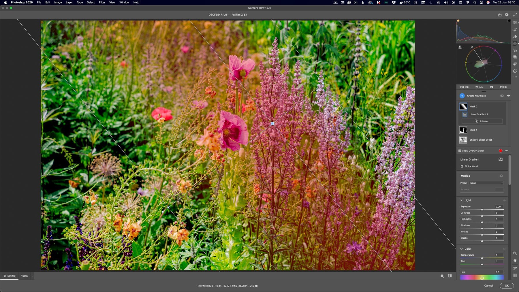Viewport: 519px width, 292px height.
Task: Toggle the color sampler eyedropper tool
Action: click(515, 268)
